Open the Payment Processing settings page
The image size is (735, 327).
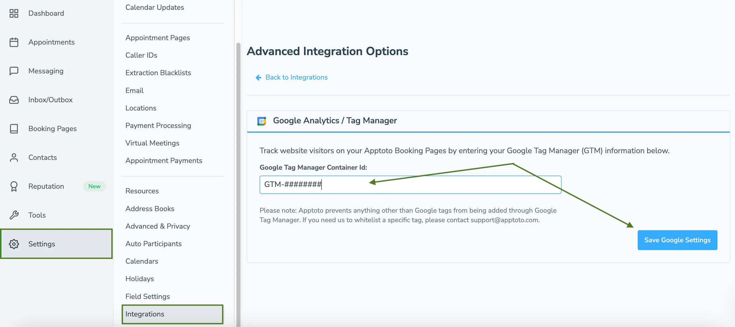coord(158,125)
